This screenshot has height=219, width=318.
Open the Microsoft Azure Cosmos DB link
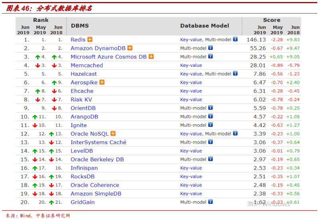[x=109, y=57]
